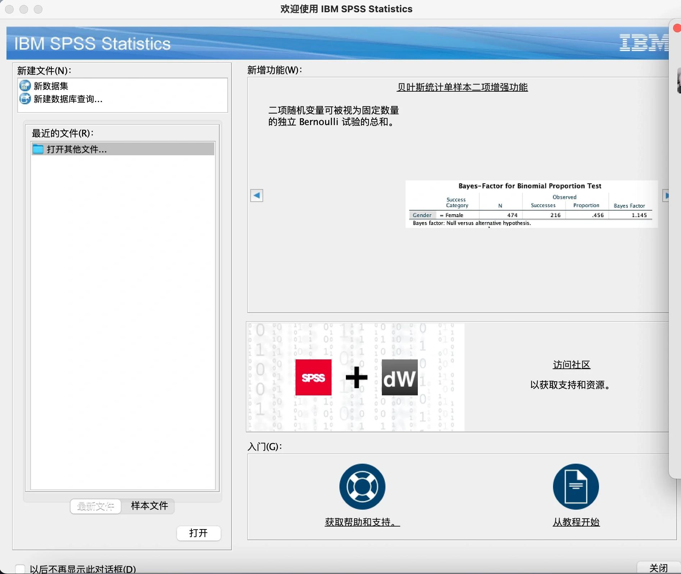Select the 新数据集 dataset icon
This screenshot has width=681, height=574.
(25, 86)
